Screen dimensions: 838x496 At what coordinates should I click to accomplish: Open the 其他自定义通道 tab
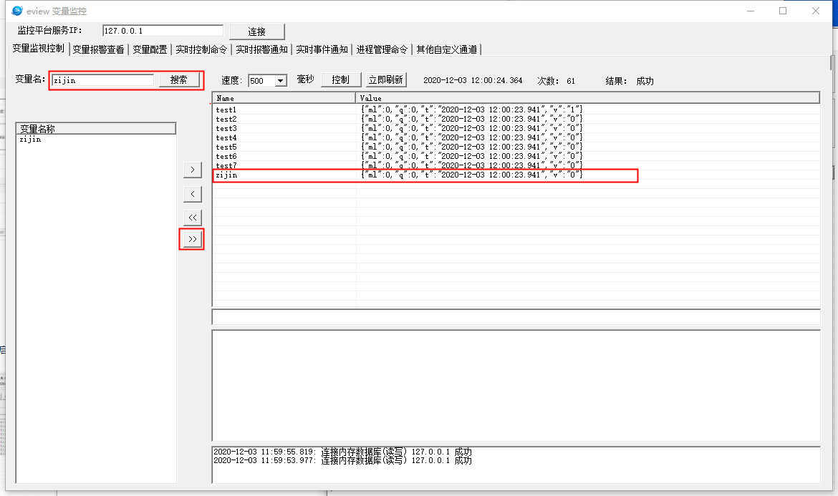447,49
